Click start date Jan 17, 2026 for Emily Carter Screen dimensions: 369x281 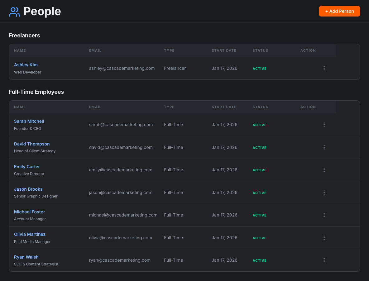pyautogui.click(x=224, y=170)
